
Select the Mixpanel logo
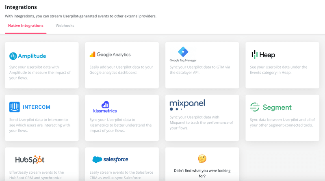[x=187, y=105]
